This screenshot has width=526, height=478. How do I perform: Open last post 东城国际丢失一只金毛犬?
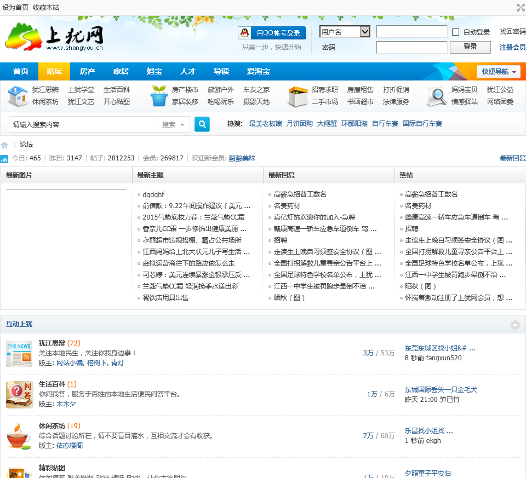click(441, 390)
